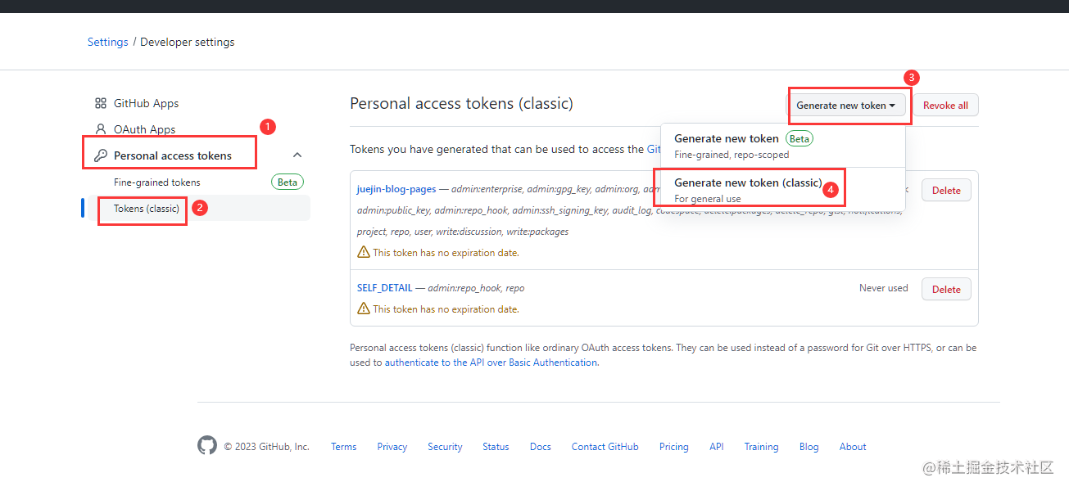This screenshot has width=1069, height=491.
Task: Click the OAuth Apps person icon
Action: 101,129
